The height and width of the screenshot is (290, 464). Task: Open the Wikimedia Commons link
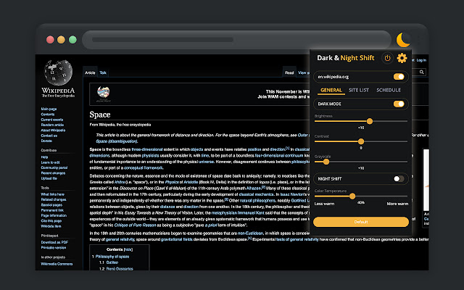click(57, 264)
